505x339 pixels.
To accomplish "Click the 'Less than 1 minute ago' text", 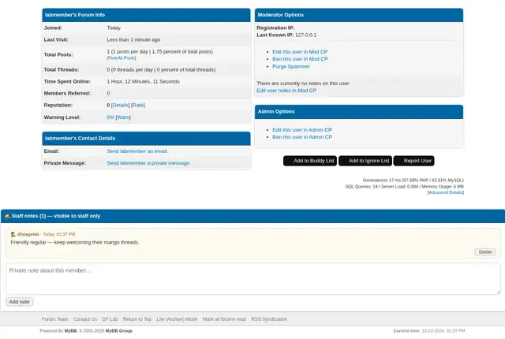I will [x=133, y=40].
